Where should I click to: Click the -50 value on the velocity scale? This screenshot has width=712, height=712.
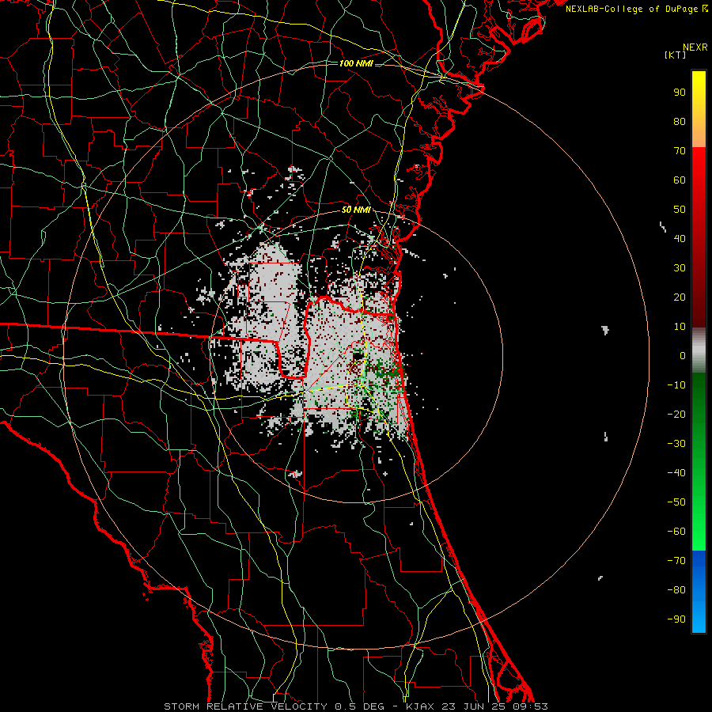click(676, 502)
